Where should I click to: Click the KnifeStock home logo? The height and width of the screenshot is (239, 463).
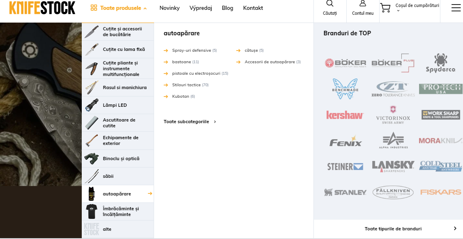(42, 8)
